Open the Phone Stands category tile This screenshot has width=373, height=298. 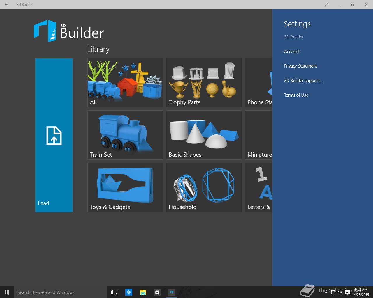(x=259, y=83)
